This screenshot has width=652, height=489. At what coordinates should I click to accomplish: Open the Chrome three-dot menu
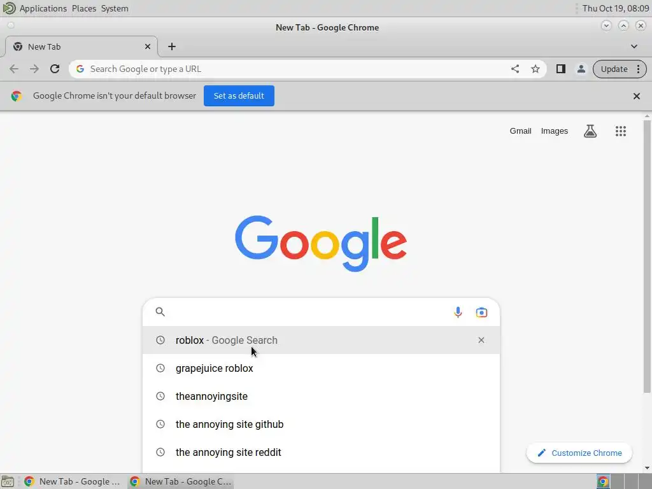[638, 69]
